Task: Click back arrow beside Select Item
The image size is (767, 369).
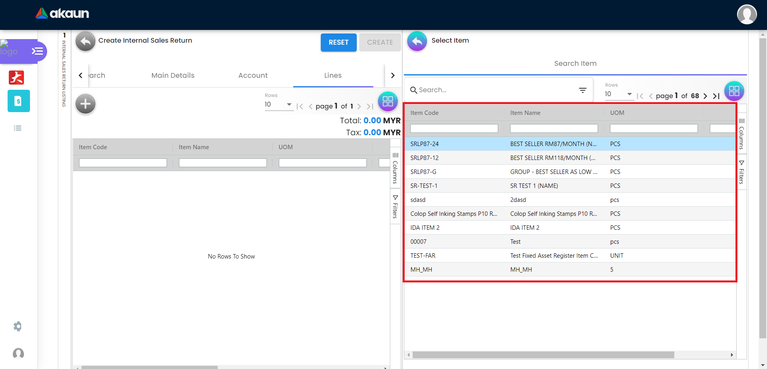Action: click(x=417, y=41)
